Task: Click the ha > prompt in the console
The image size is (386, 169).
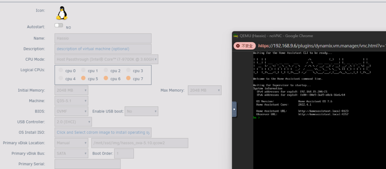Action: tap(256, 118)
